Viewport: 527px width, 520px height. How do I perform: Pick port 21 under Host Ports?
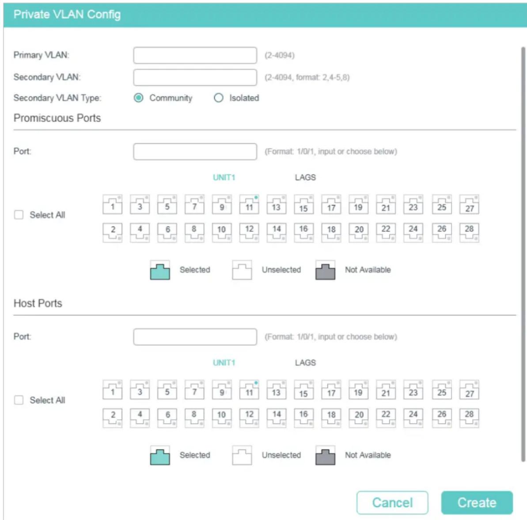click(386, 390)
